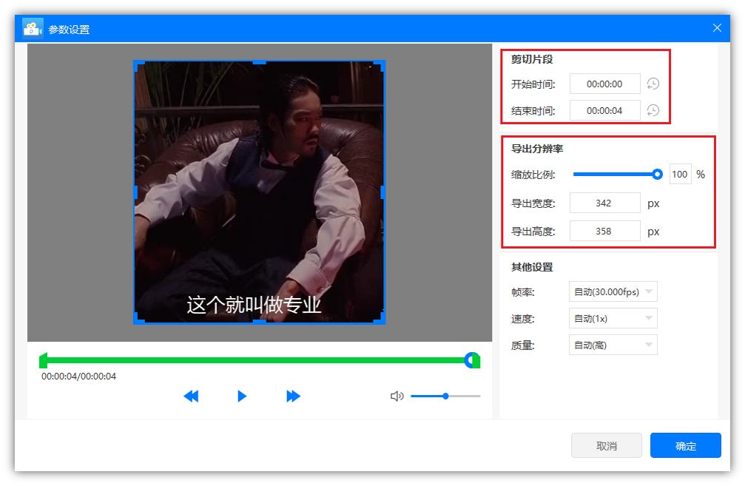Open the frame rate dropdown 自动(30.000fps)

pyautogui.click(x=613, y=291)
